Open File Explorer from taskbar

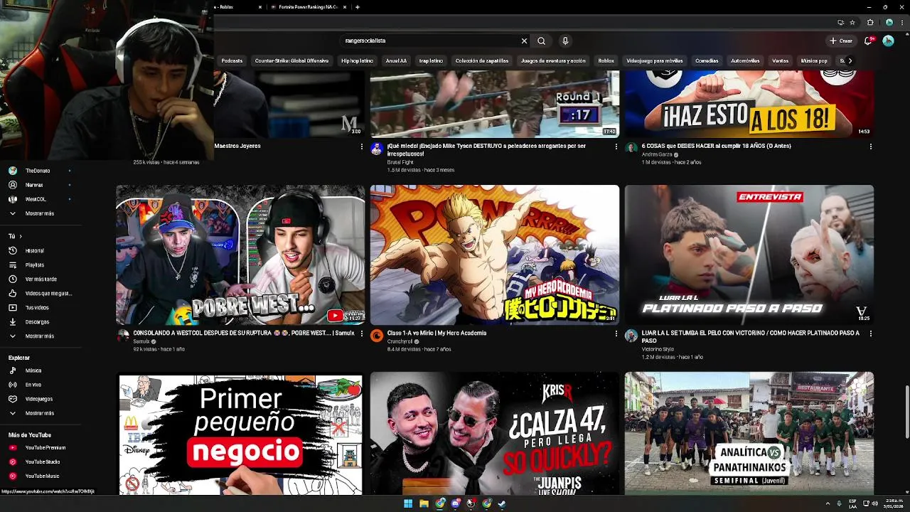click(424, 503)
